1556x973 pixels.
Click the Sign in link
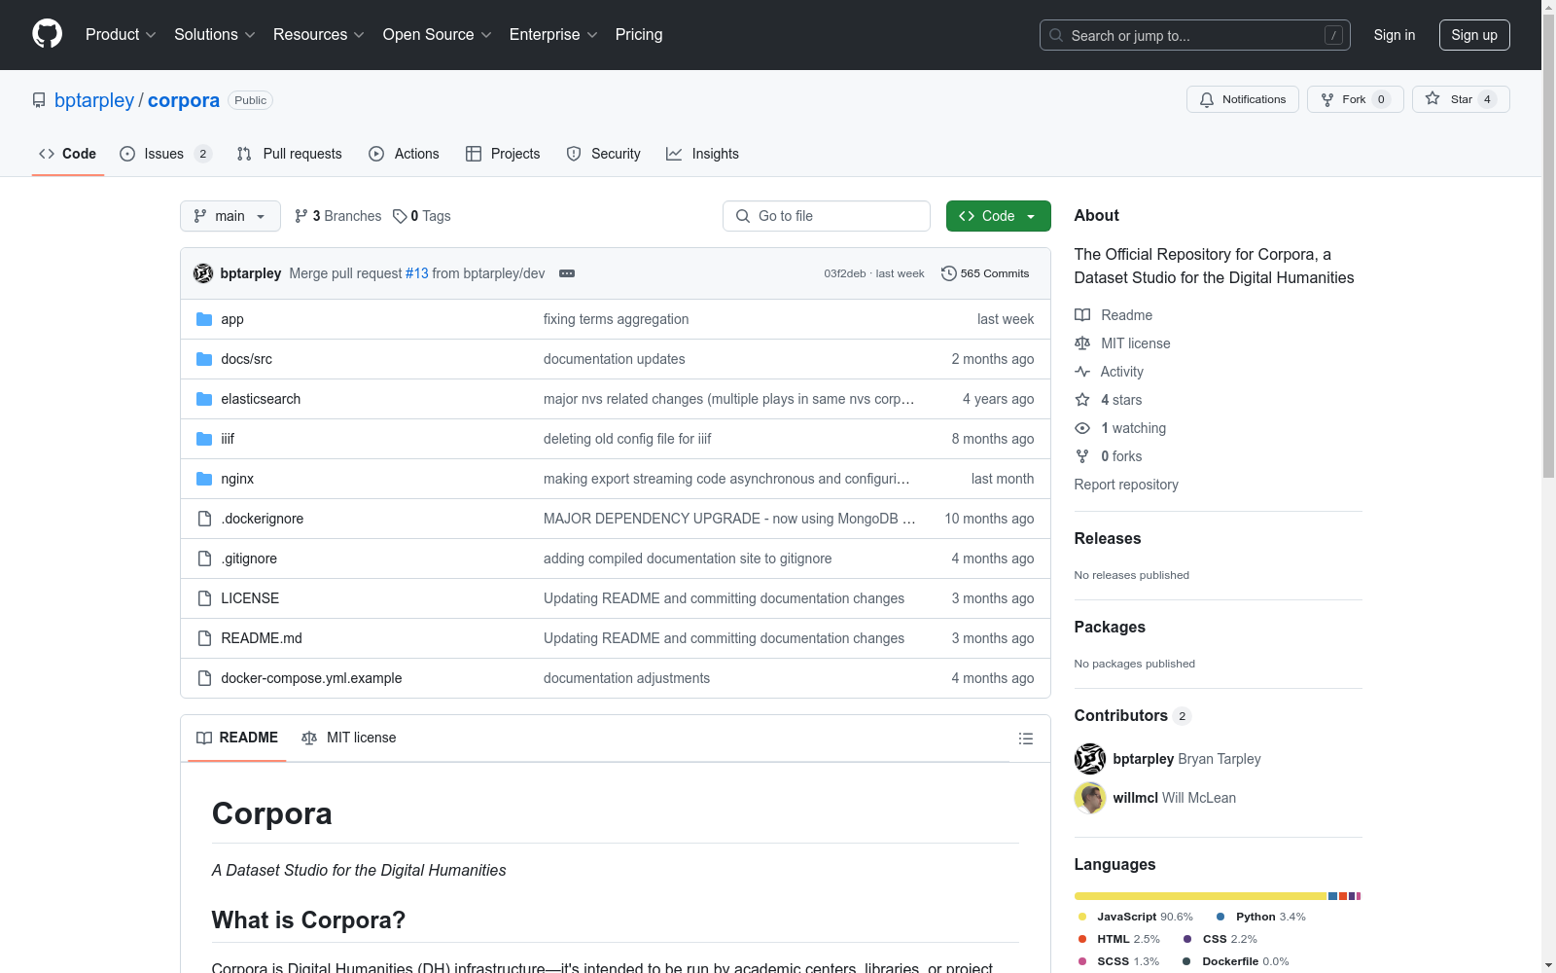(1395, 35)
